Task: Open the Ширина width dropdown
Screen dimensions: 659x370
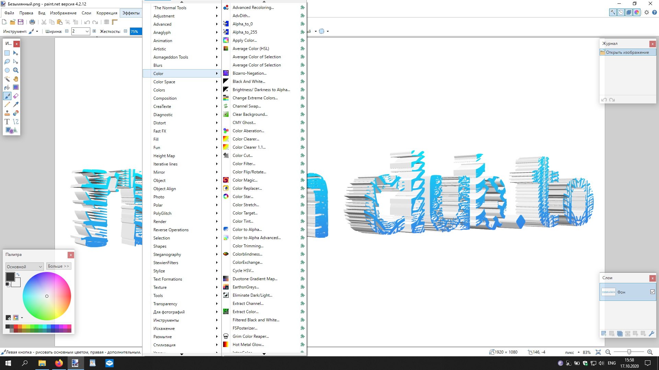Action: tap(87, 32)
